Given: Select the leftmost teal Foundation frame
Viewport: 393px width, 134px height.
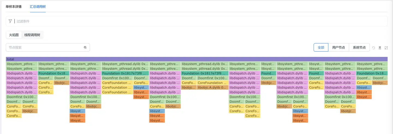Looking at the screenshot, I should tap(53, 73).
